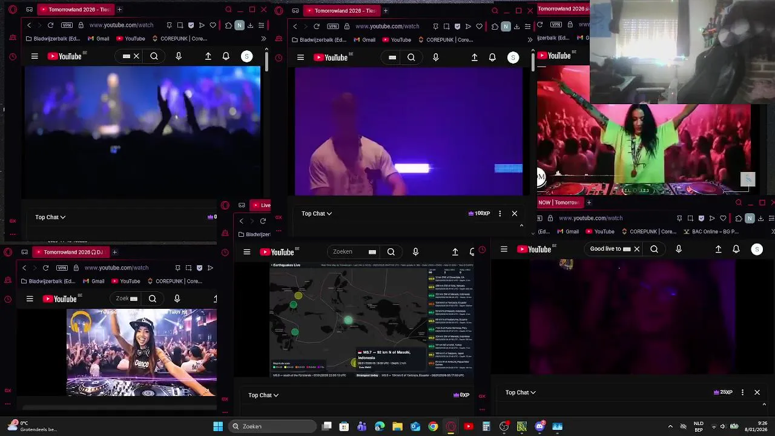Viewport: 775px width, 436px height.
Task: Open ad blocker shield in the 100XP chat window
Action: pos(457,27)
